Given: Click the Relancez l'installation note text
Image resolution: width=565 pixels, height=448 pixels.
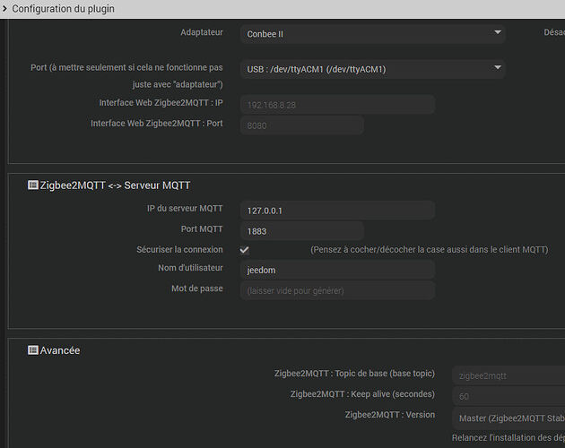Looking at the screenshot, I should click(508, 437).
